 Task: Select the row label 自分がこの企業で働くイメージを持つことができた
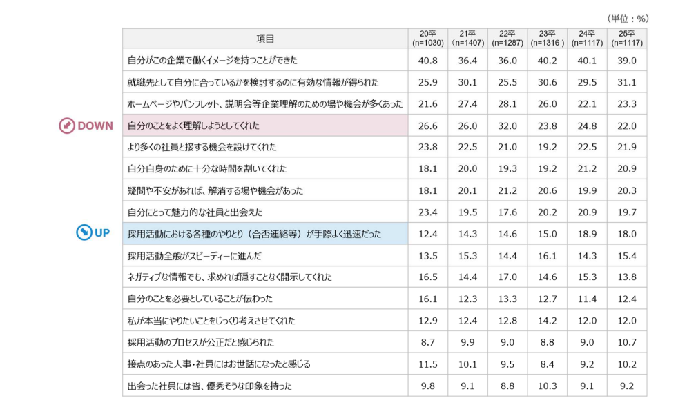point(220,60)
